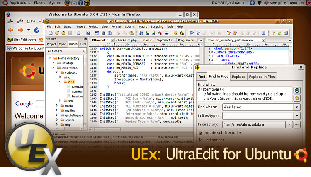
Task: Collapse the Documents folder
Action: (x=53, y=68)
